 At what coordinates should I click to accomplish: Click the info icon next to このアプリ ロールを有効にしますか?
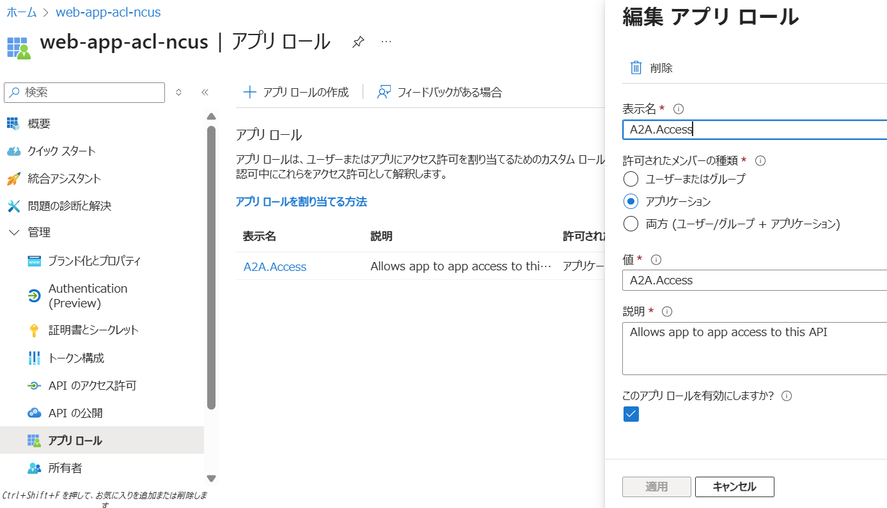[x=787, y=396]
